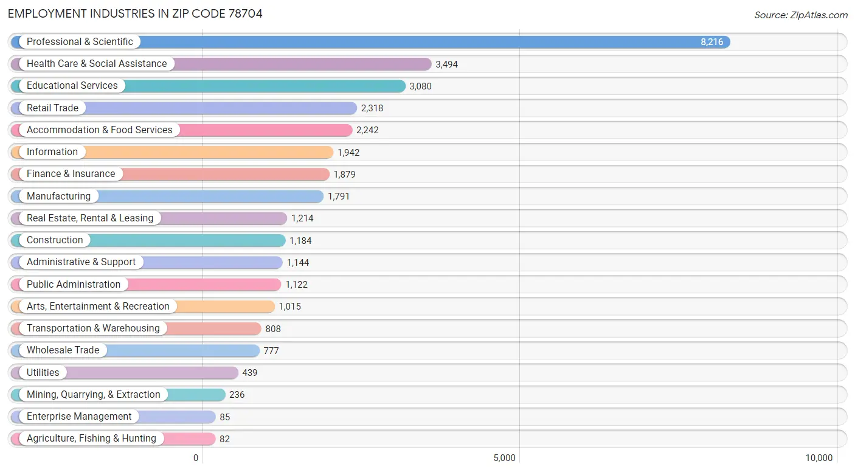Click the Educational Services label
The height and width of the screenshot is (472, 855).
click(x=72, y=86)
